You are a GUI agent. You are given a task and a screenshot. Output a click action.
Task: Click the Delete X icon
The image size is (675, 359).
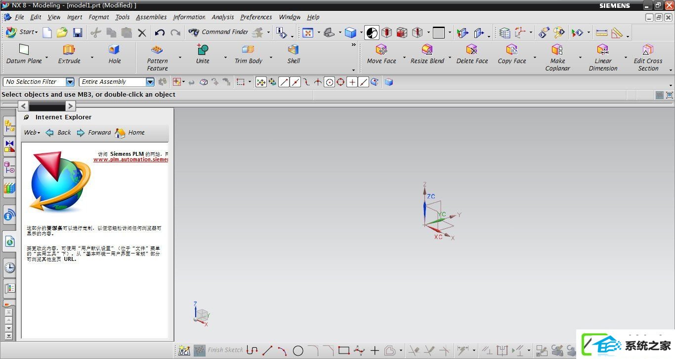coord(142,33)
